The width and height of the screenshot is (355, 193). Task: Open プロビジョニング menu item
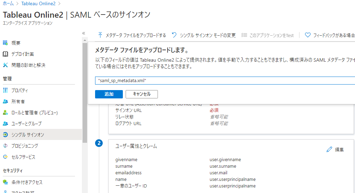[x=25, y=146]
